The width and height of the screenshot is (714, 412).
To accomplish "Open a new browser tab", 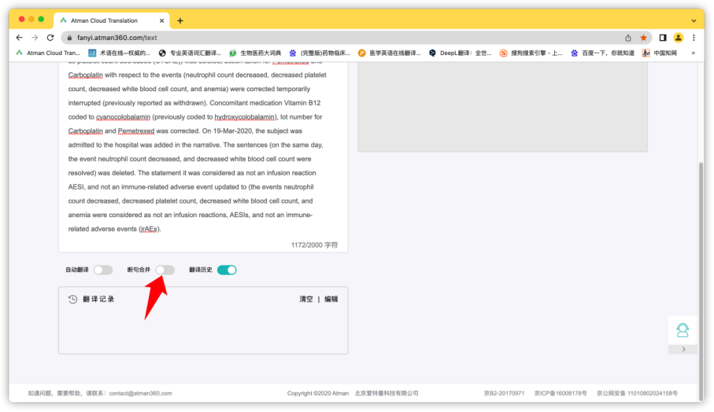I will pyautogui.click(x=179, y=20).
